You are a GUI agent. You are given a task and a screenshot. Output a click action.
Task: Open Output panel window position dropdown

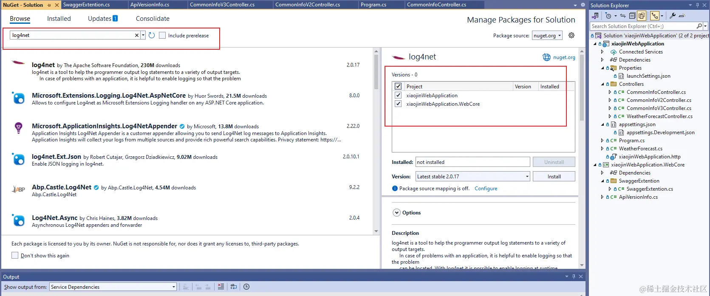(x=566, y=276)
